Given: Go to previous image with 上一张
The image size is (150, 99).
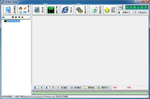Looking at the screenshot, I should [x=38, y=88].
